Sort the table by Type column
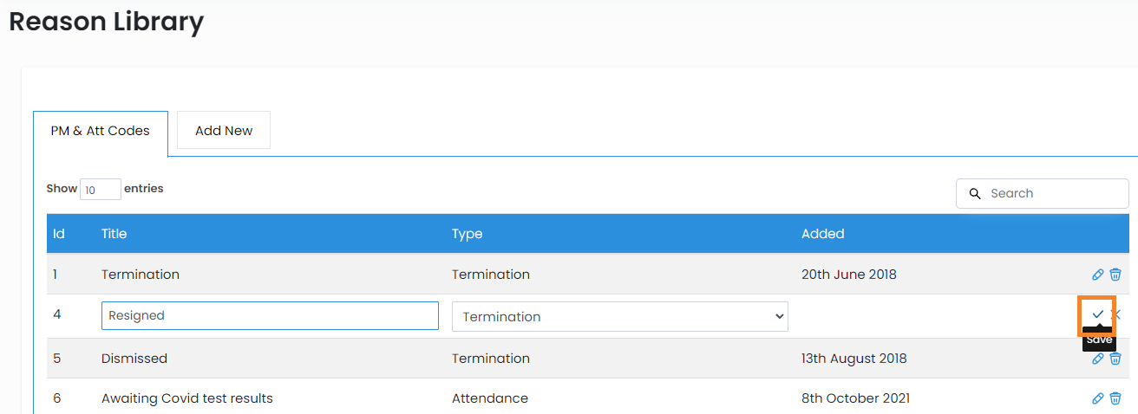This screenshot has height=414, width=1138. [x=467, y=234]
